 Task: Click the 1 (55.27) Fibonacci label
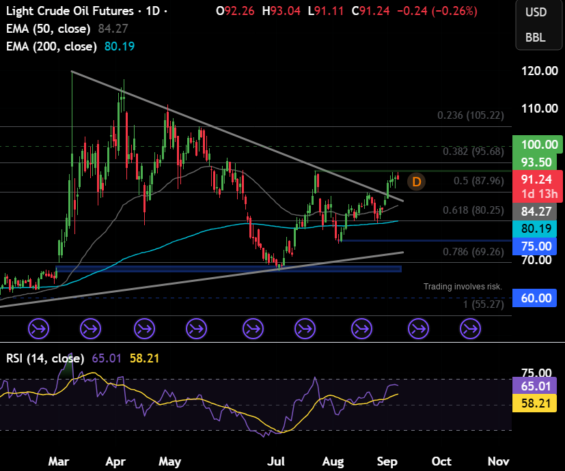point(483,304)
